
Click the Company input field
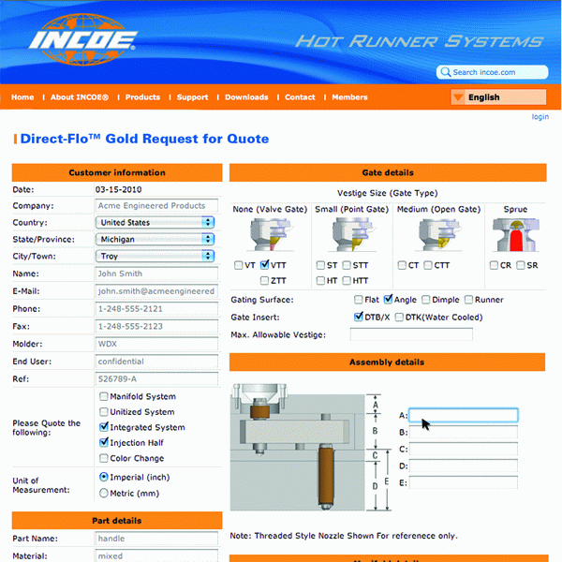pyautogui.click(x=156, y=206)
